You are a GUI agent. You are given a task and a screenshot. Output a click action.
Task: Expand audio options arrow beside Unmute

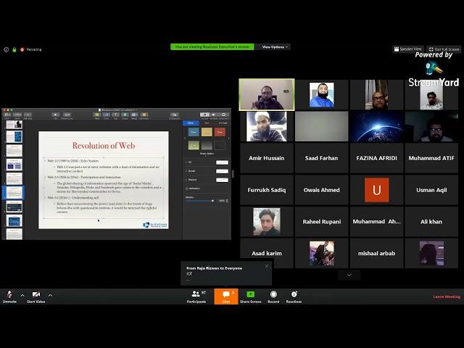22,295
